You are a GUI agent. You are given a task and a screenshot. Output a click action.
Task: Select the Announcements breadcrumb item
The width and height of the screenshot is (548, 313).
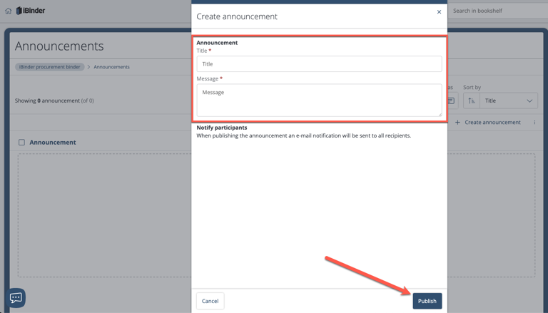point(111,67)
